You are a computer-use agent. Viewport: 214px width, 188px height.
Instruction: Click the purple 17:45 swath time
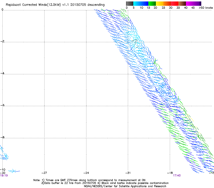177,176
